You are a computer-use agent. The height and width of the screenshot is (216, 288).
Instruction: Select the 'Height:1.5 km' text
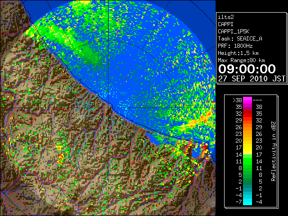pyautogui.click(x=238, y=53)
